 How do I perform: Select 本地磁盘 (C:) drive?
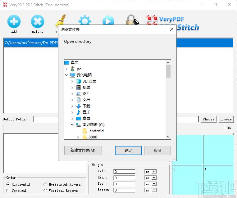93,124
